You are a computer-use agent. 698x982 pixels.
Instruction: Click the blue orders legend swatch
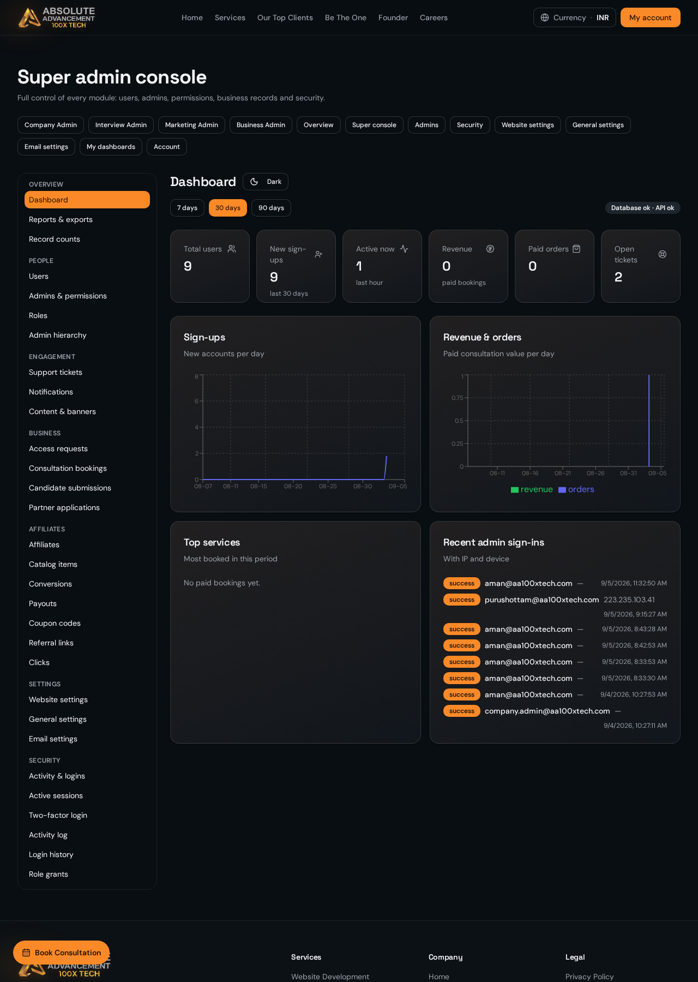click(562, 490)
